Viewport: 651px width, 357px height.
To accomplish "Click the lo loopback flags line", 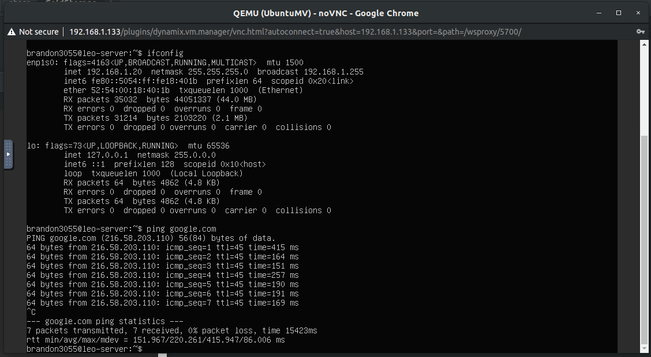I will click(x=128, y=146).
